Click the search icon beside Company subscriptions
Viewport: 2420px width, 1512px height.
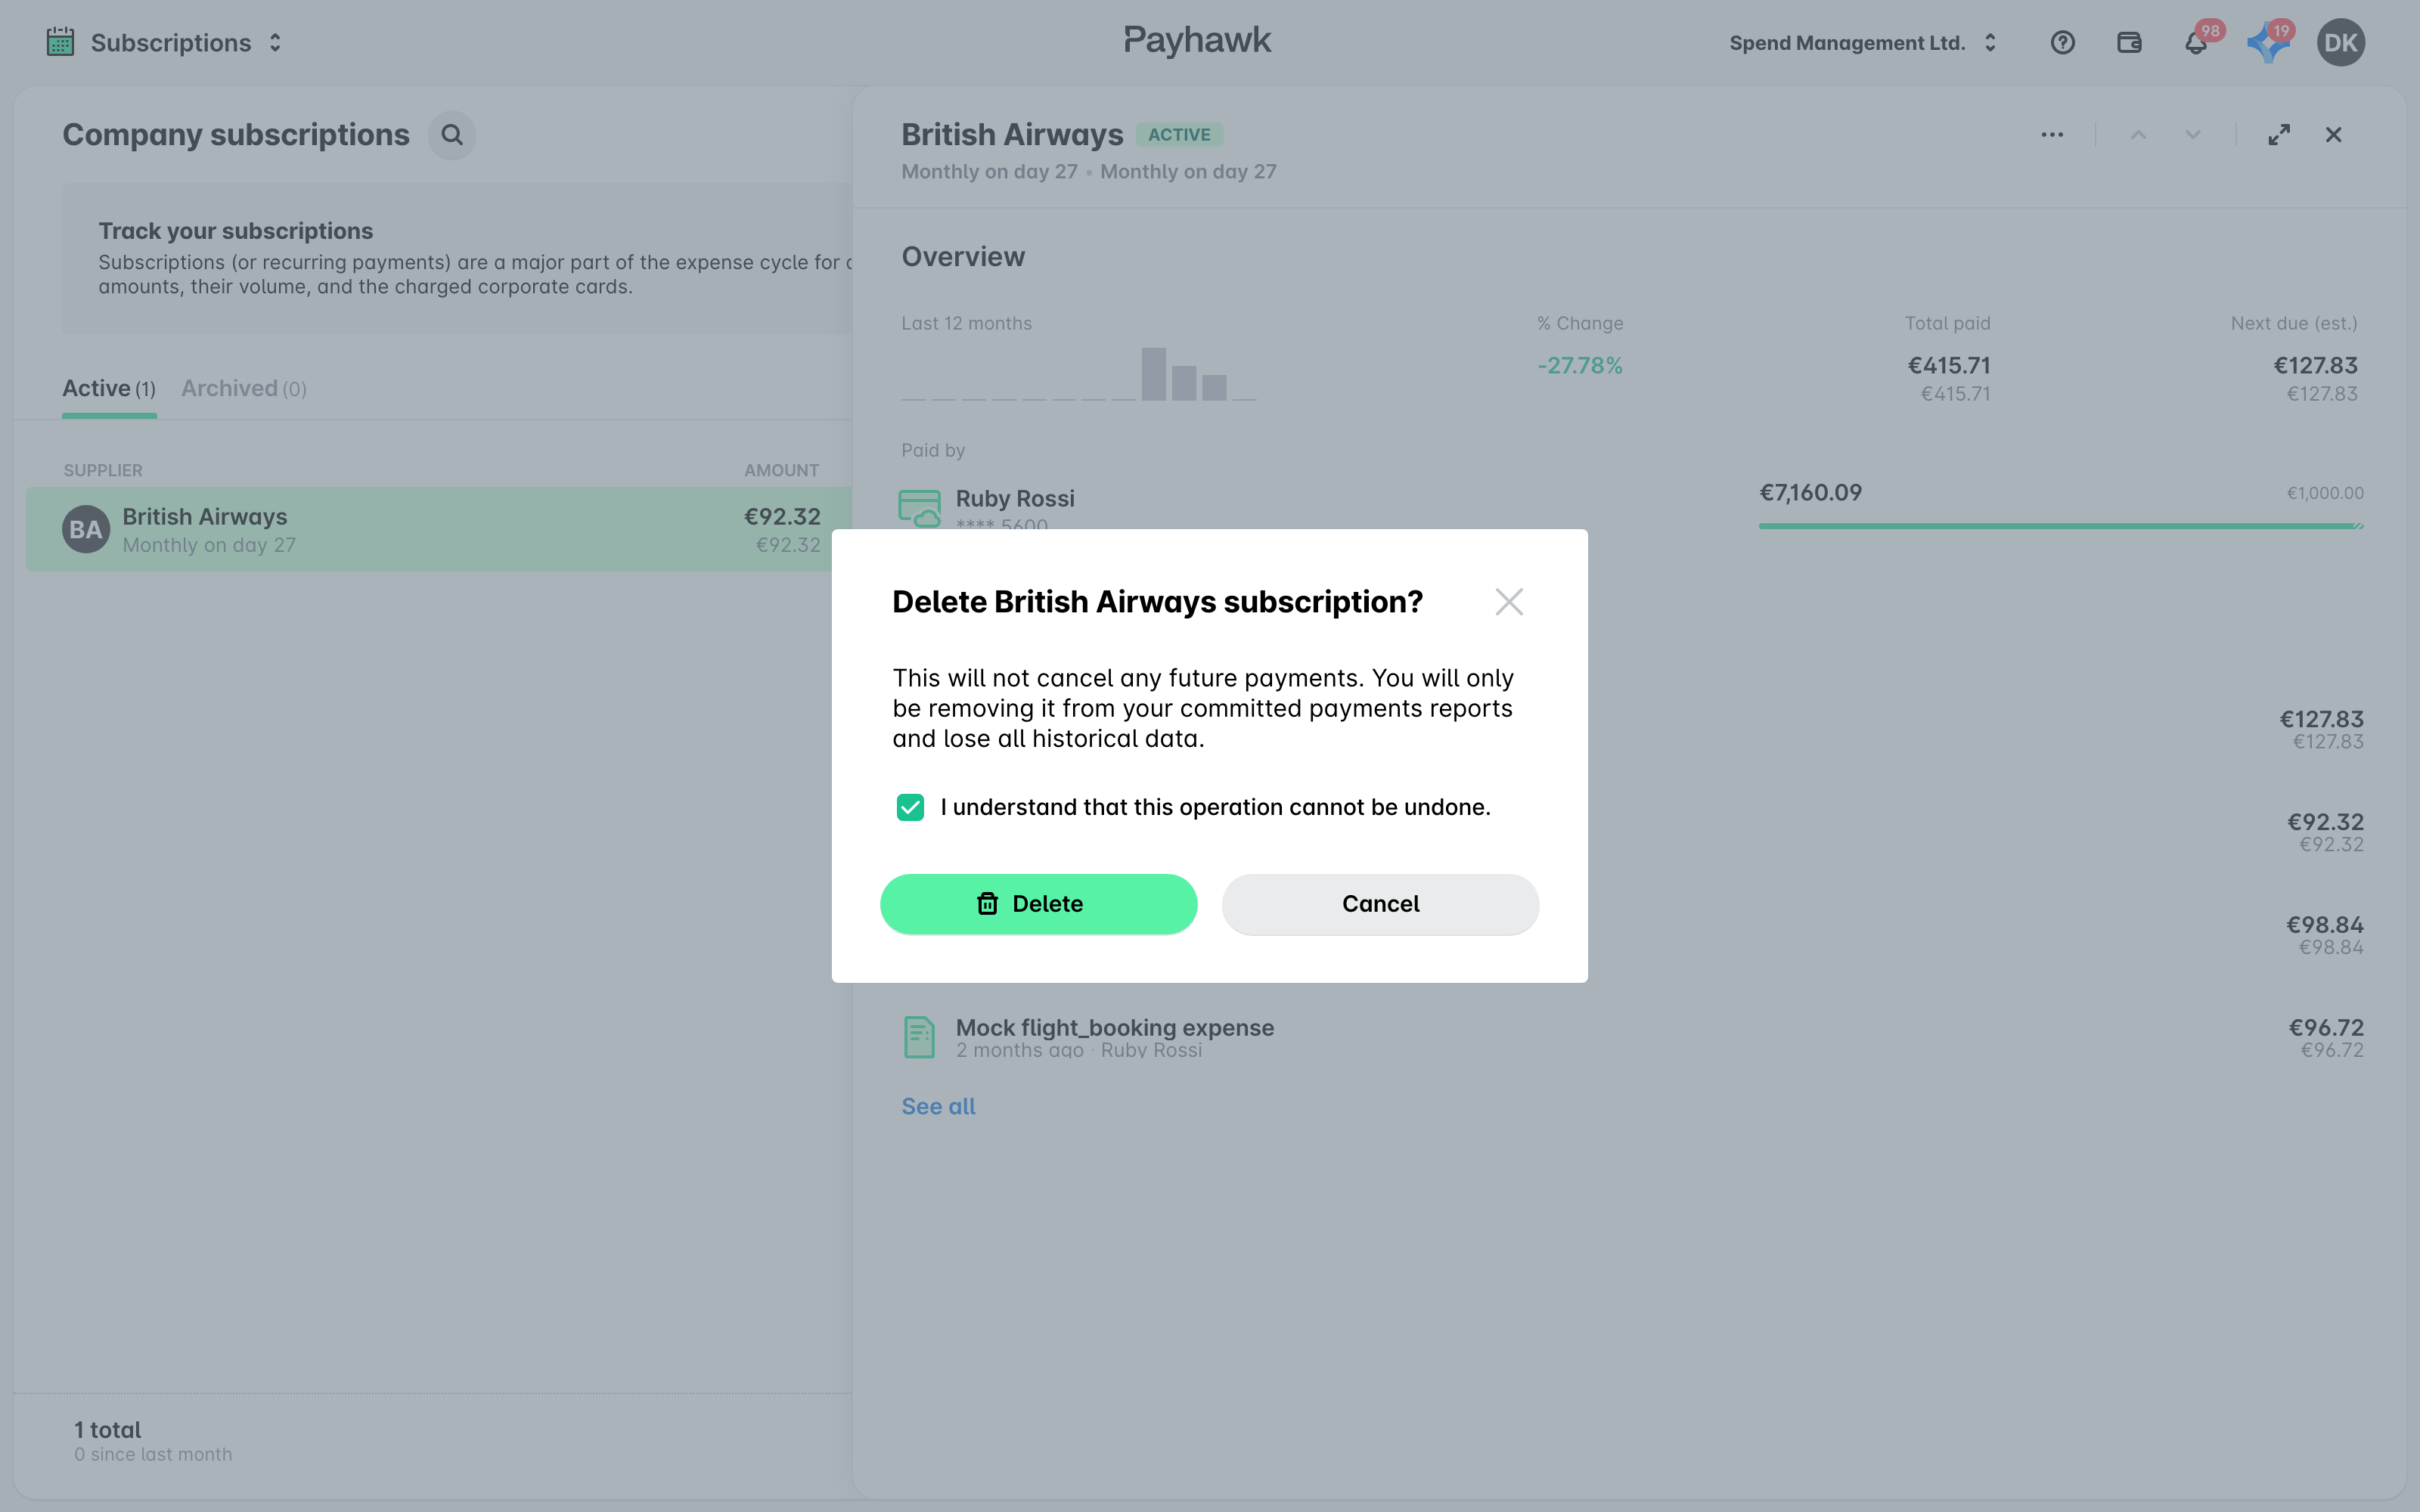click(x=452, y=135)
